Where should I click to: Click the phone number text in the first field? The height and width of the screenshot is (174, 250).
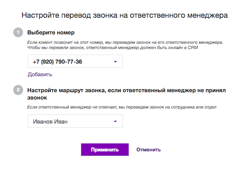point(58,62)
